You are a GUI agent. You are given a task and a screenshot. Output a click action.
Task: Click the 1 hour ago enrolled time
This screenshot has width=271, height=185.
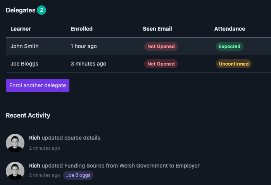84,46
